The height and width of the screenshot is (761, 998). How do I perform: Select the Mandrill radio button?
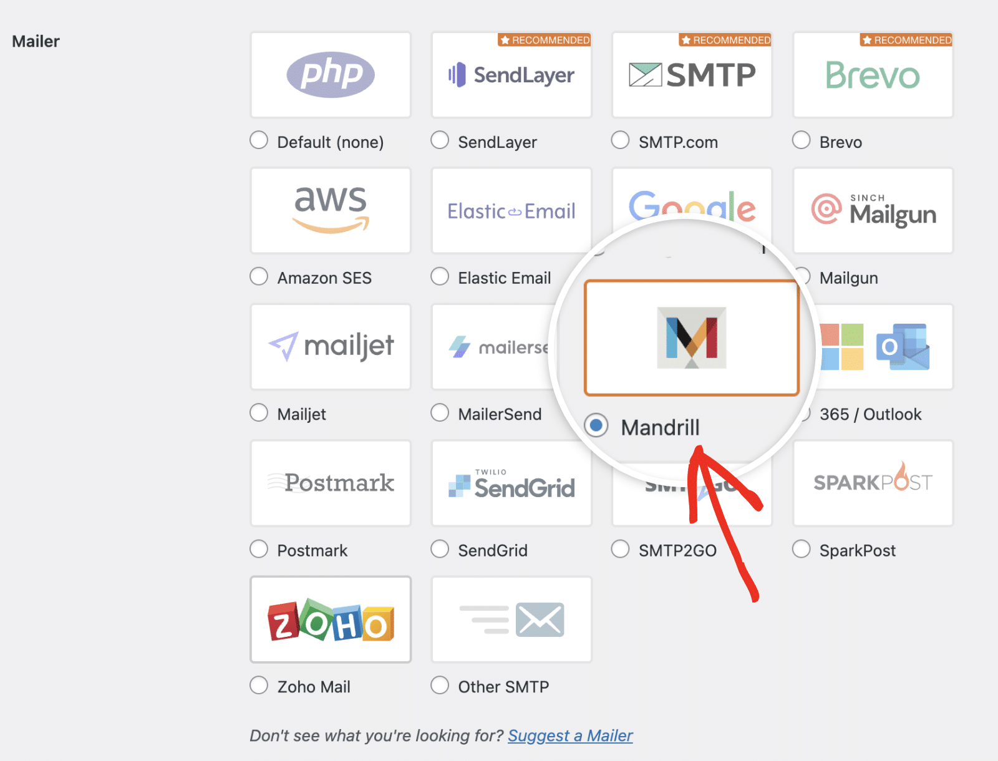coord(596,425)
